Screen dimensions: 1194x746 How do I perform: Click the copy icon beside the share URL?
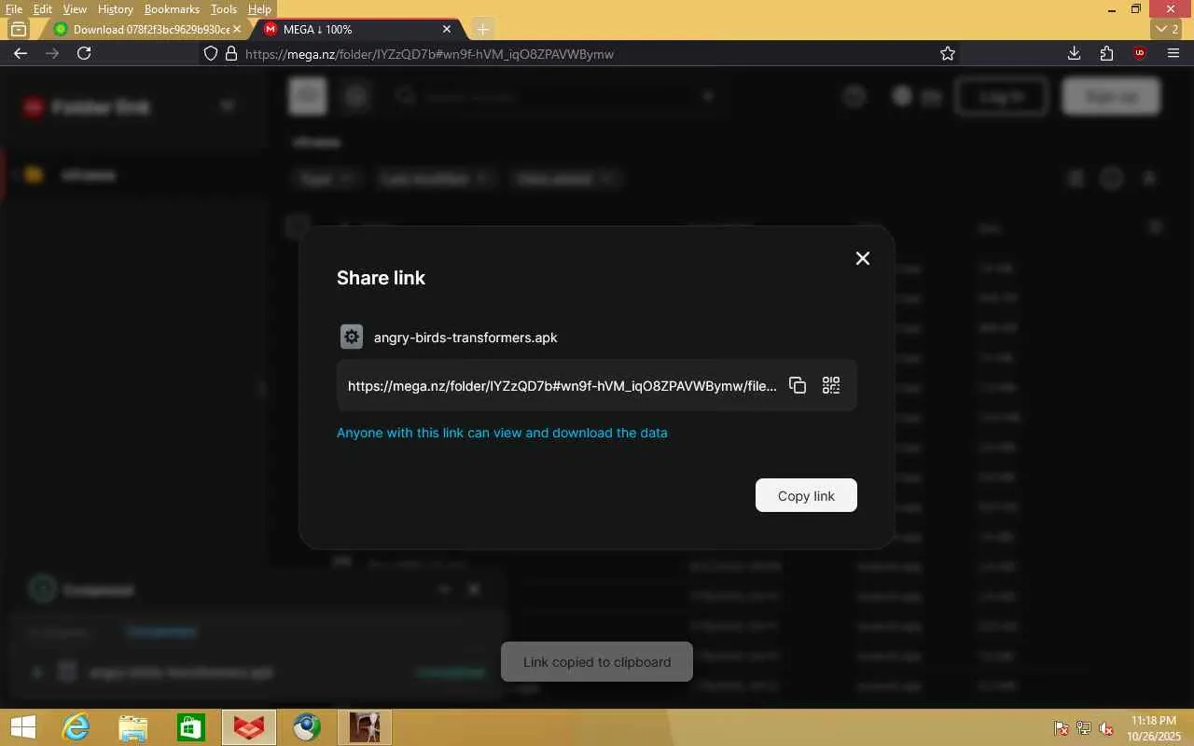798,385
